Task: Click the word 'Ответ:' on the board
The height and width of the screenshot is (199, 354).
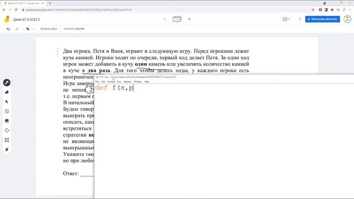Action: tap(71, 174)
